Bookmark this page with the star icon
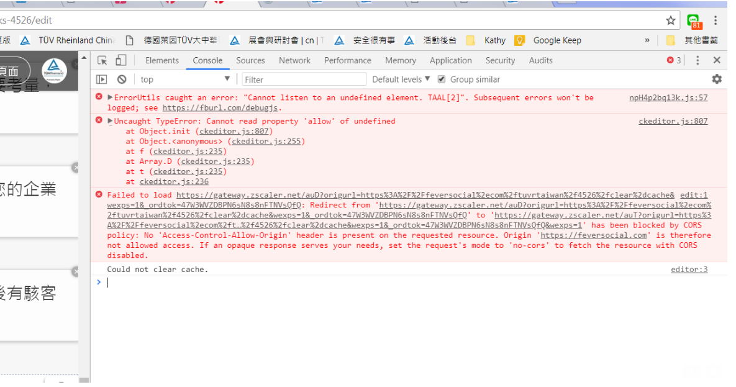 (671, 20)
